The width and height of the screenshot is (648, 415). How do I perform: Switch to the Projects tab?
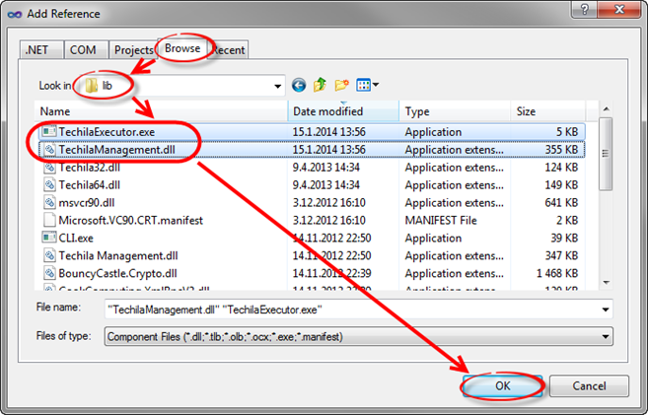coord(133,50)
